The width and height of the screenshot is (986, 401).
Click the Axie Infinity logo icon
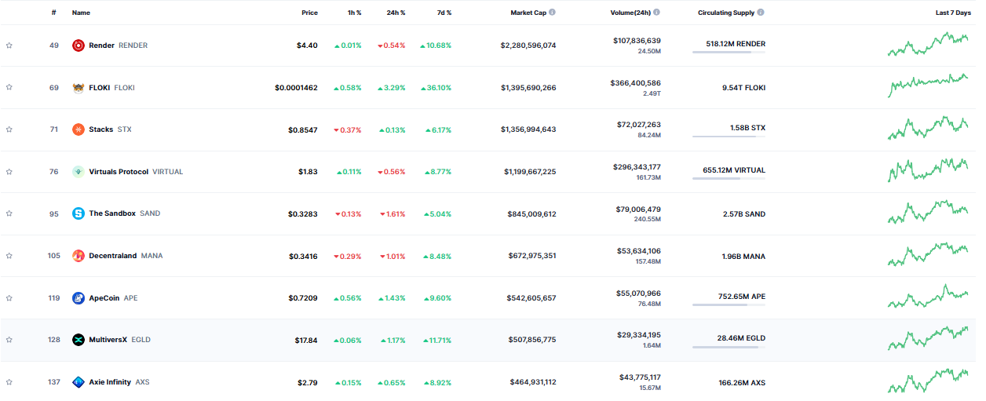tap(79, 382)
